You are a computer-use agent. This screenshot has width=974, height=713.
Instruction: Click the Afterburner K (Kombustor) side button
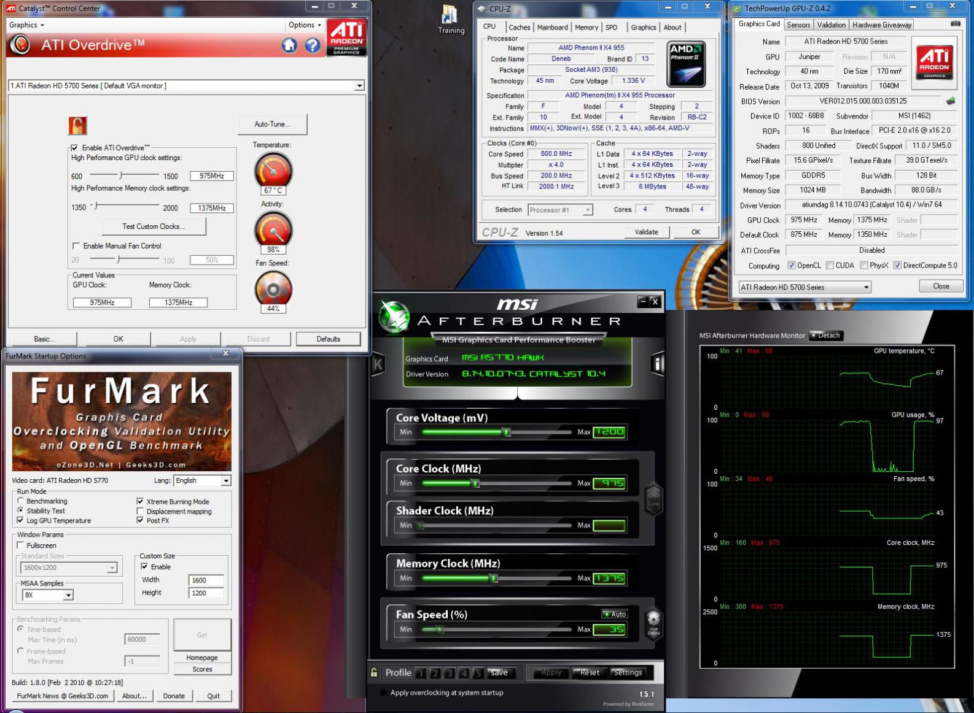pyautogui.click(x=378, y=364)
